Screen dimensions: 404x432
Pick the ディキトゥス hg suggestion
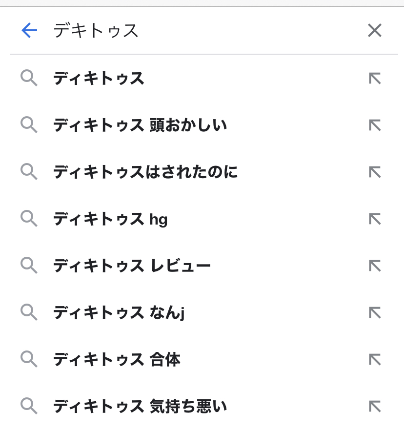point(110,219)
